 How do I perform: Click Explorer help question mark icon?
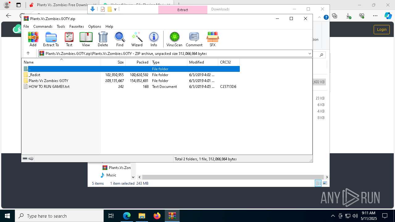pyautogui.click(x=326, y=17)
